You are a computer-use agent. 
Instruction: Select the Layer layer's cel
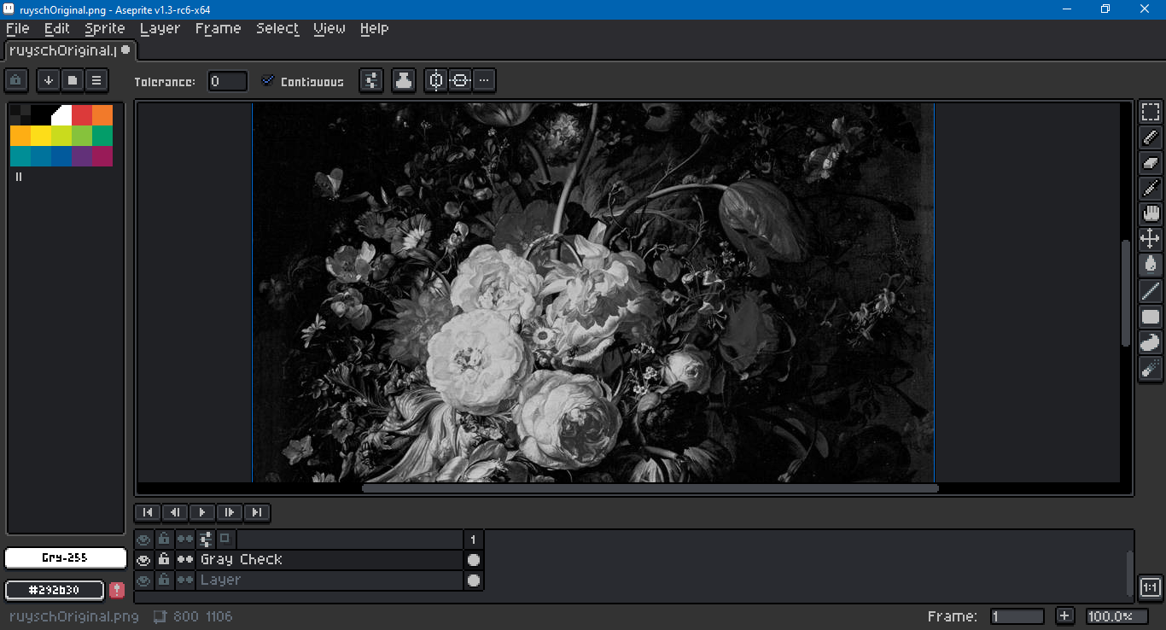(474, 580)
